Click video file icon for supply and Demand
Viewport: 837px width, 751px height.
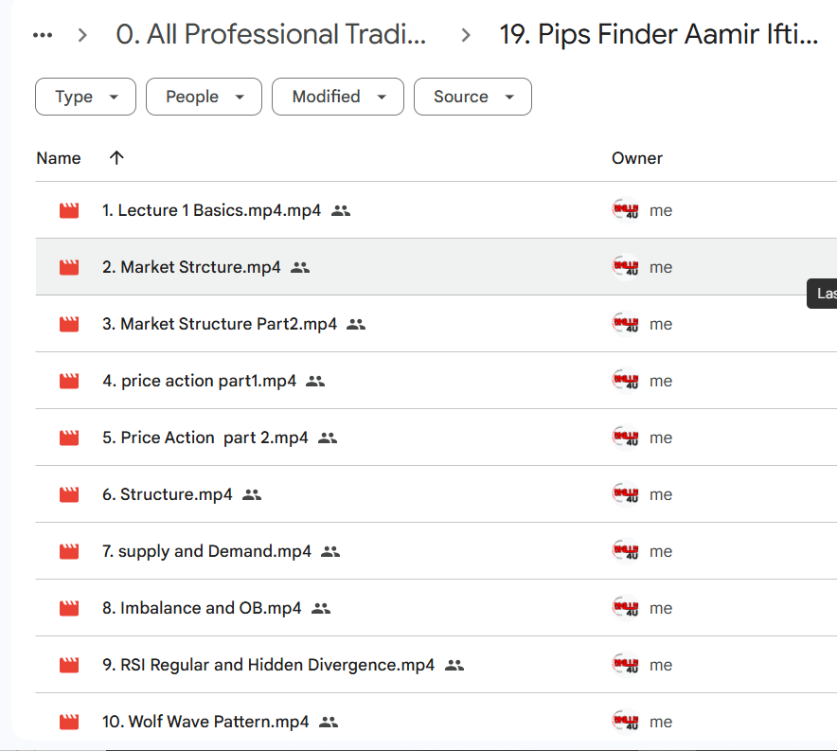(x=69, y=551)
